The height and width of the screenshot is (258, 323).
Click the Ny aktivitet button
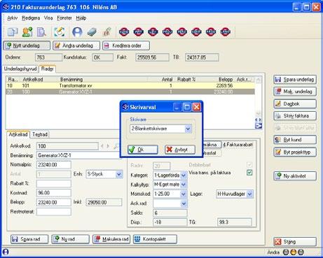coord(295,176)
